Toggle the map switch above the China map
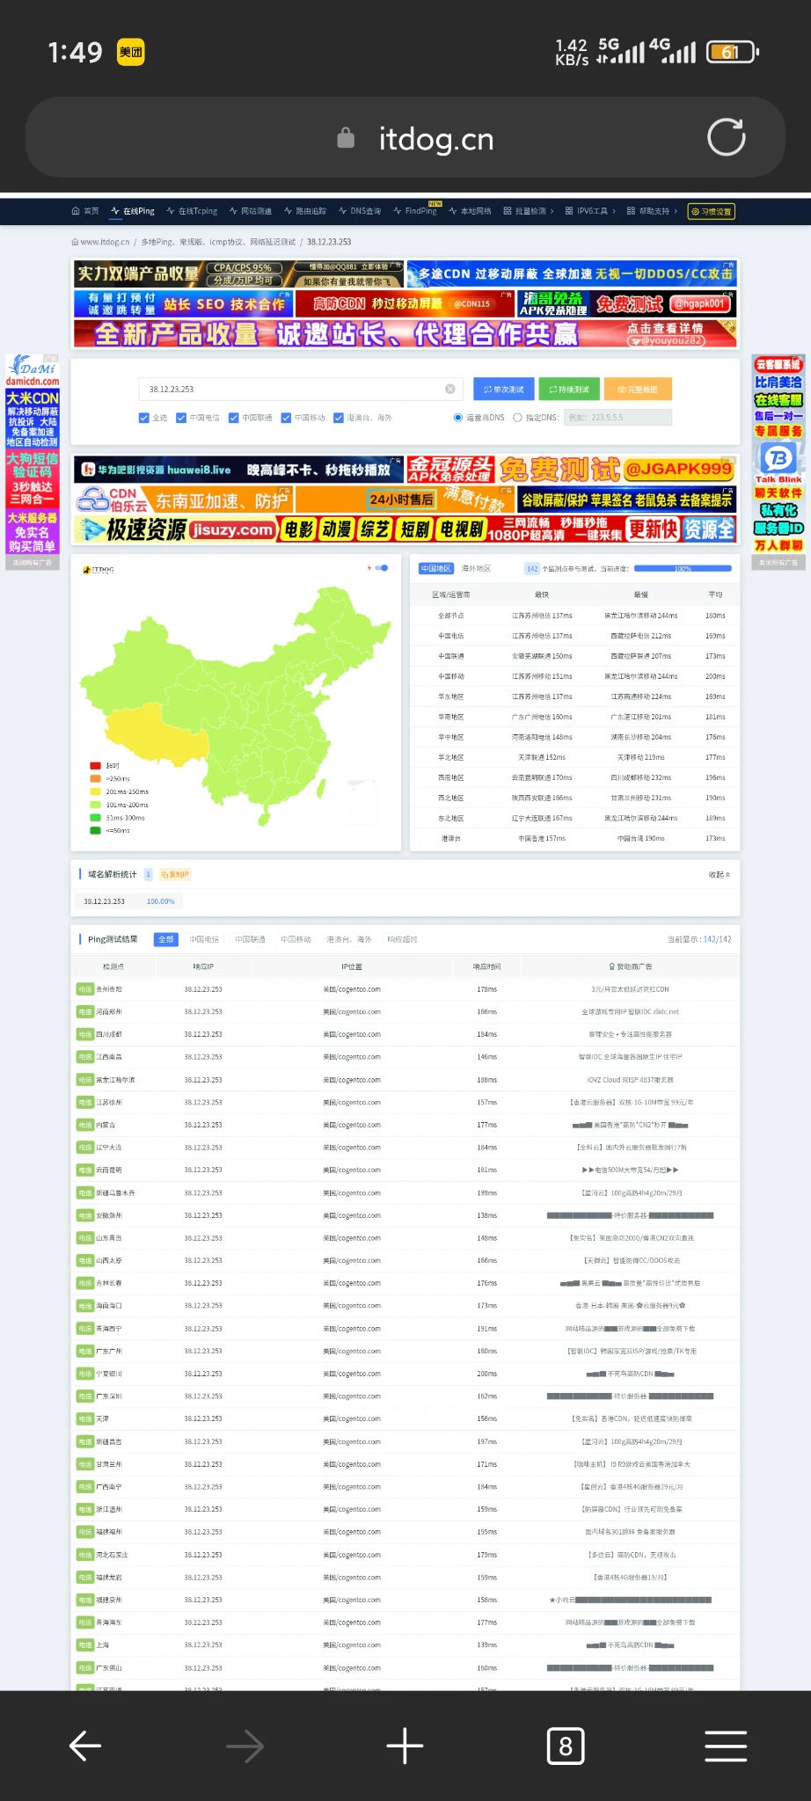The height and width of the screenshot is (1801, 811). coord(382,568)
